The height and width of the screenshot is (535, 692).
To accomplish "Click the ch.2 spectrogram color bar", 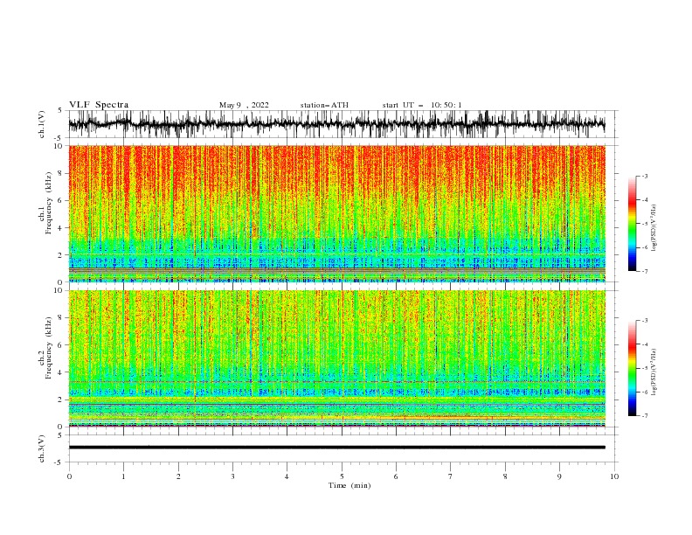I will click(x=632, y=368).
